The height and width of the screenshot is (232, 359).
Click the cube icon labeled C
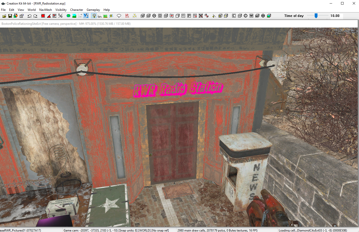(240, 16)
